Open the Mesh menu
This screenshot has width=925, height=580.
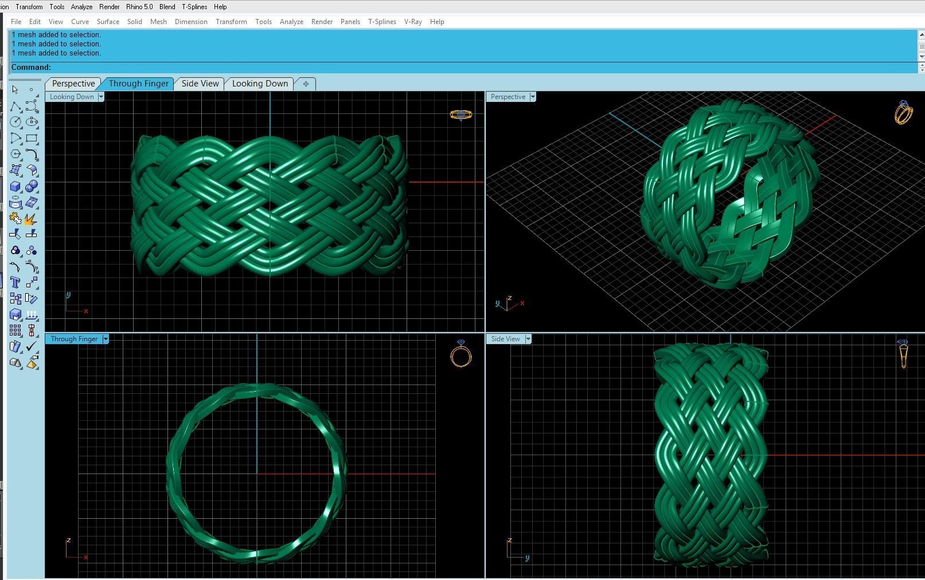[x=158, y=22]
